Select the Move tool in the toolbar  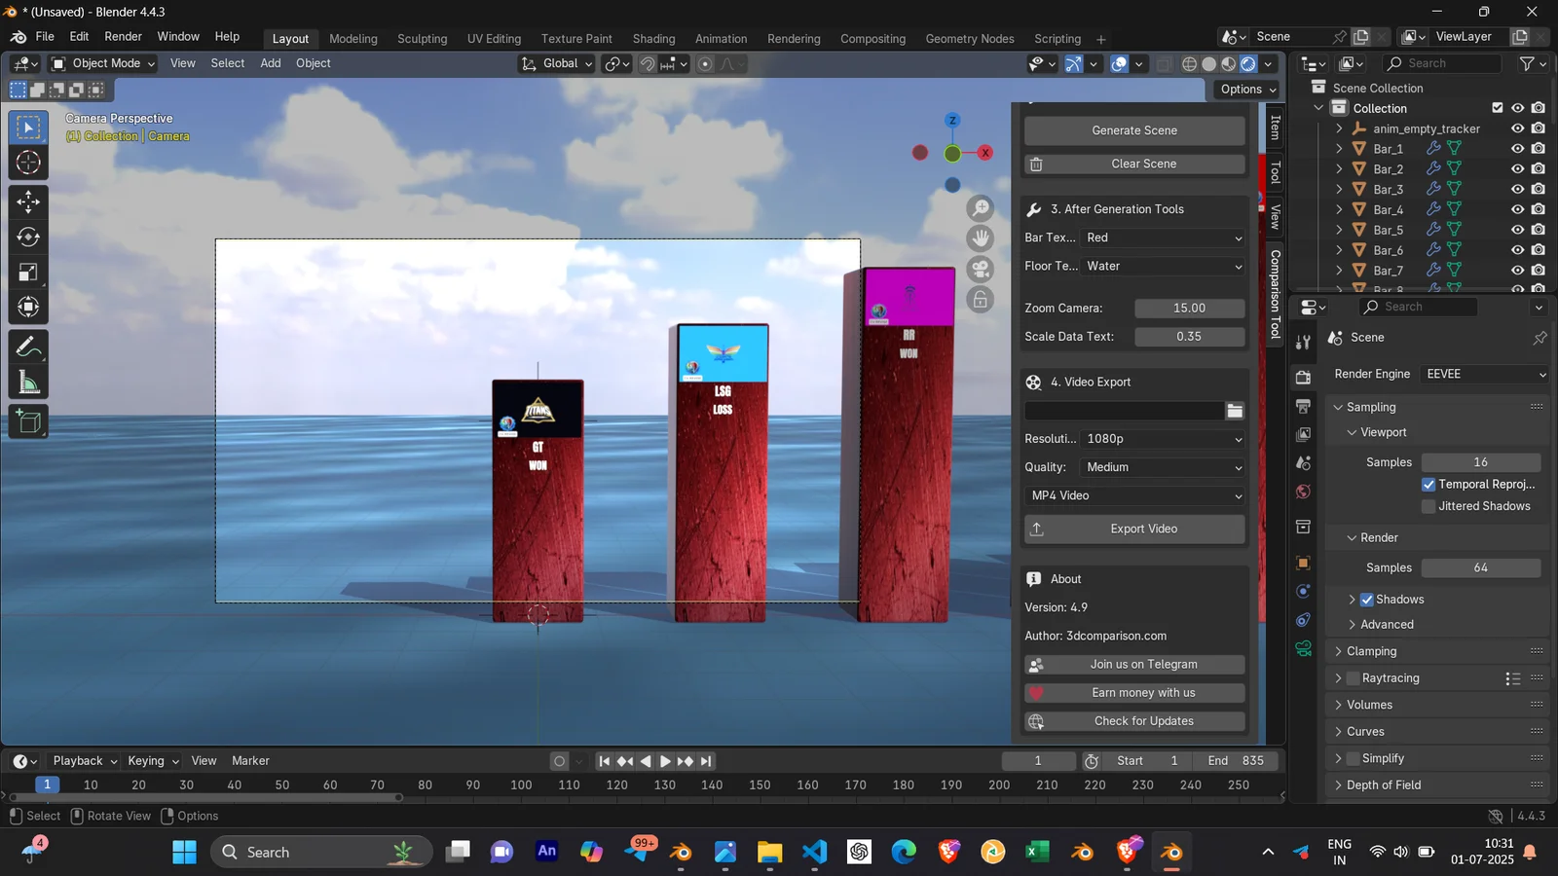27,201
